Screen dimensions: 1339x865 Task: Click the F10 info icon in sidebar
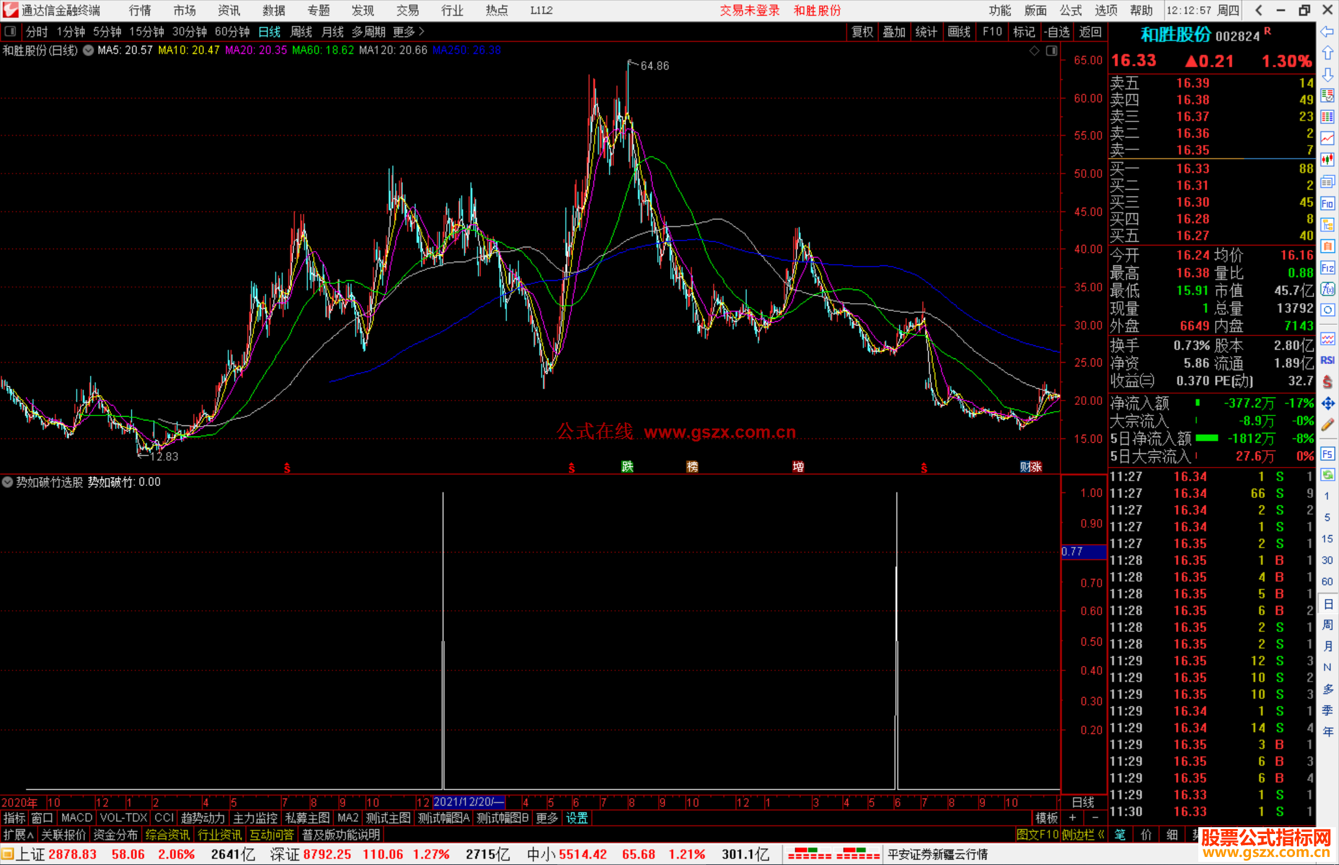(1327, 203)
